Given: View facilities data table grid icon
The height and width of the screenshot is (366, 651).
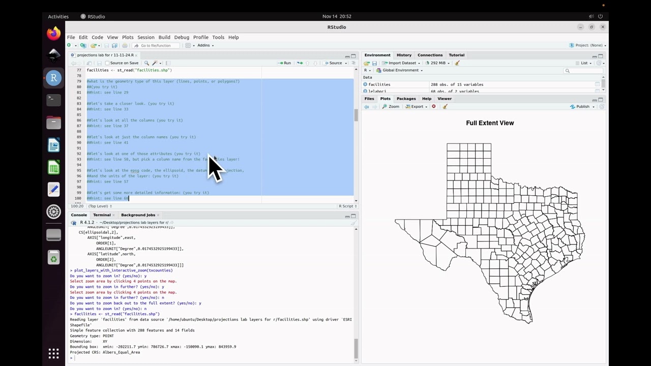Looking at the screenshot, I should tap(598, 84).
